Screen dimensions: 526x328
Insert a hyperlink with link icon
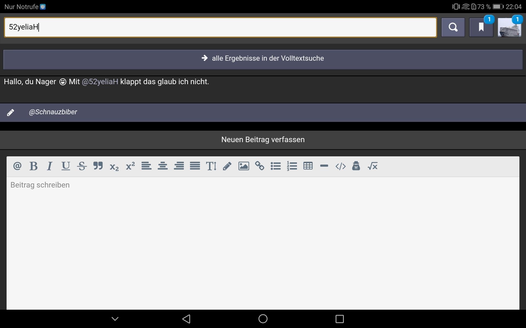click(260, 166)
